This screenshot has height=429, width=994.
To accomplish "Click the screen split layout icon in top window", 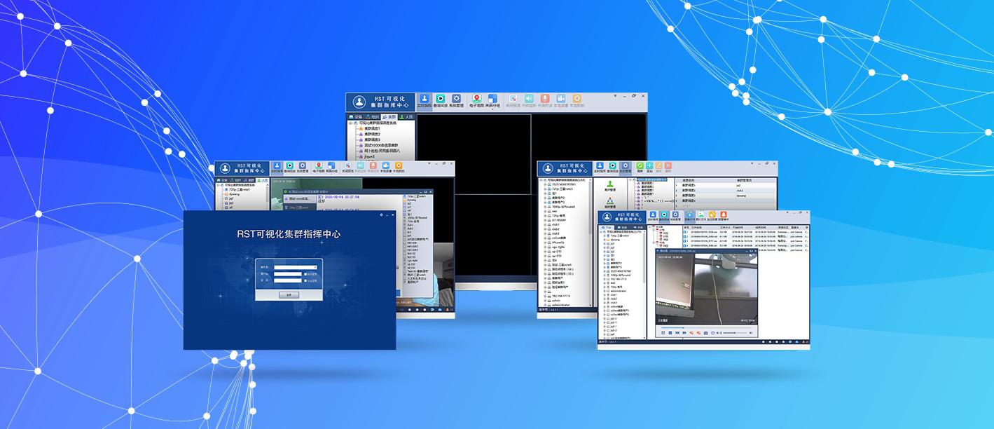I will (492, 99).
